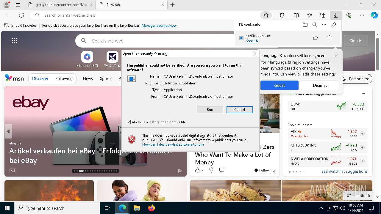Add NVIDIA Corporation to watchlist
The width and height of the screenshot is (381, 214).
[362, 161]
